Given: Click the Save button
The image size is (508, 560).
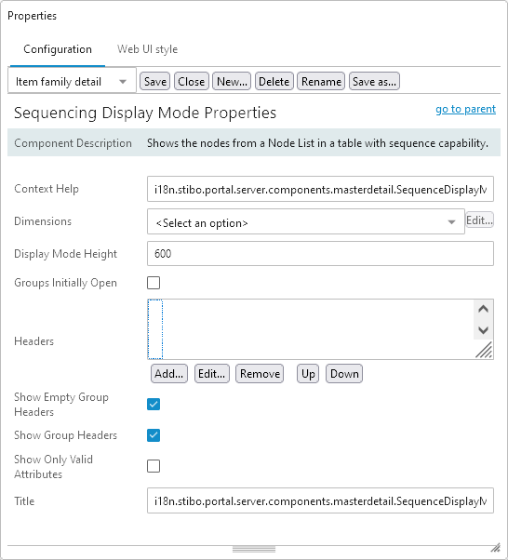Looking at the screenshot, I should click(x=155, y=82).
